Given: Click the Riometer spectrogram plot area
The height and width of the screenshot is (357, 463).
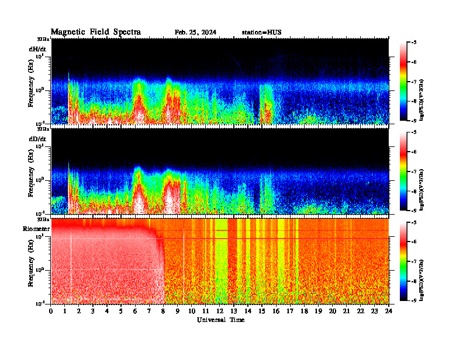Looking at the screenshot, I should [220, 261].
